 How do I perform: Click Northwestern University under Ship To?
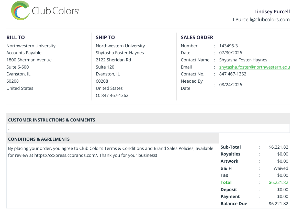120,46
